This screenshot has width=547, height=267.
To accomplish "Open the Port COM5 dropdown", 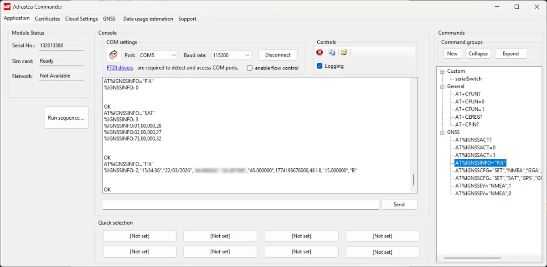I will click(158, 55).
